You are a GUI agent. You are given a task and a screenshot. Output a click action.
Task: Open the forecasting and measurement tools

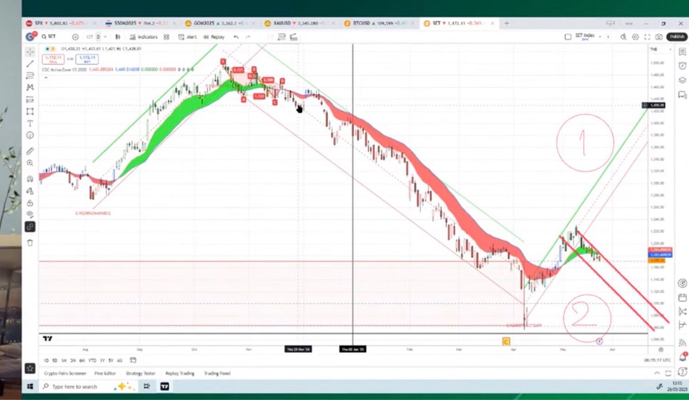click(30, 99)
